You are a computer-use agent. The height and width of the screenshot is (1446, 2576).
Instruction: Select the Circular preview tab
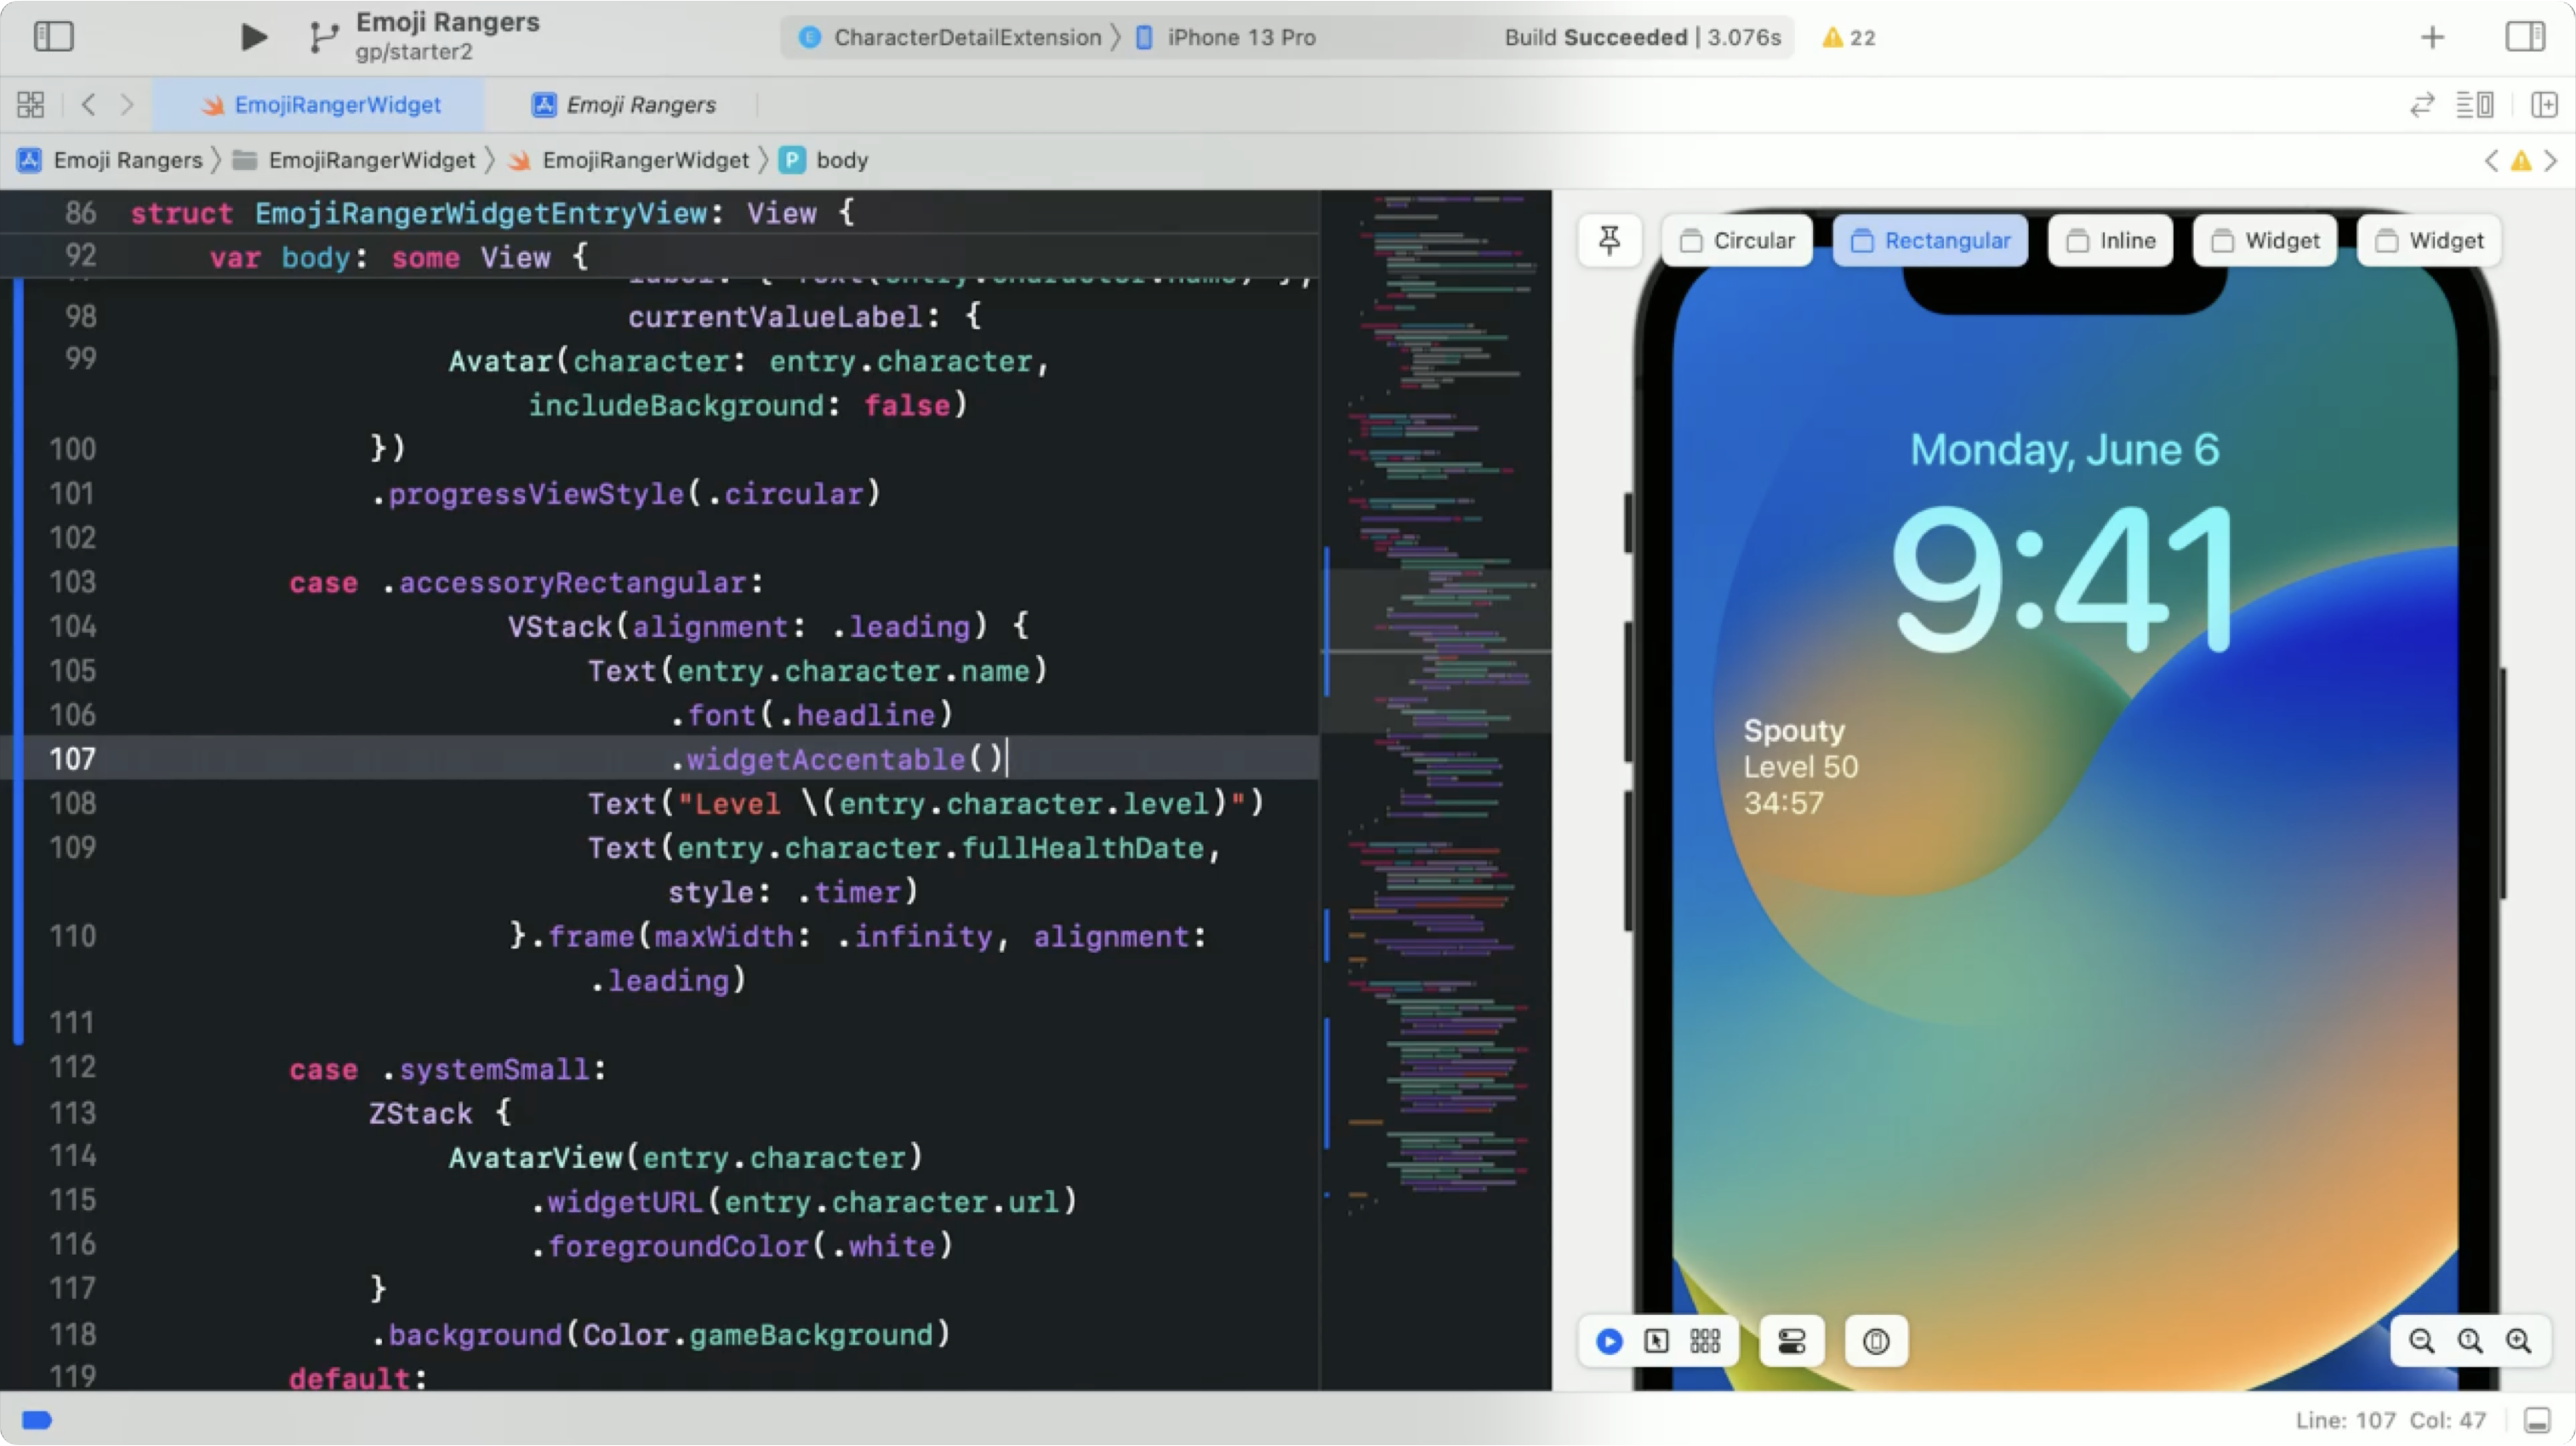[1737, 240]
